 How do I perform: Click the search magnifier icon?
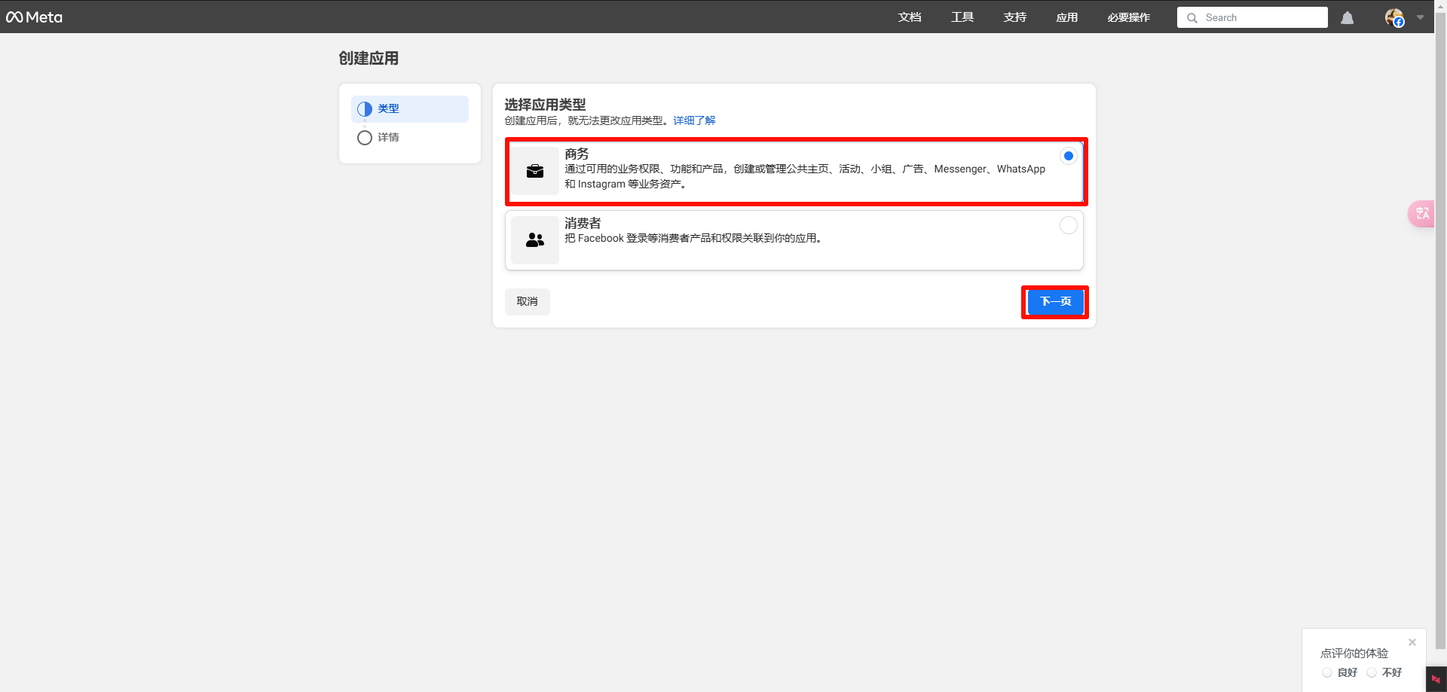[1192, 18]
